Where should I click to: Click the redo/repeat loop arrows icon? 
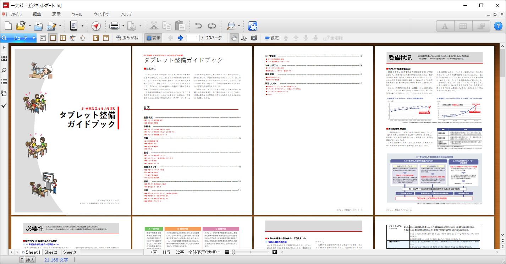(x=212, y=26)
